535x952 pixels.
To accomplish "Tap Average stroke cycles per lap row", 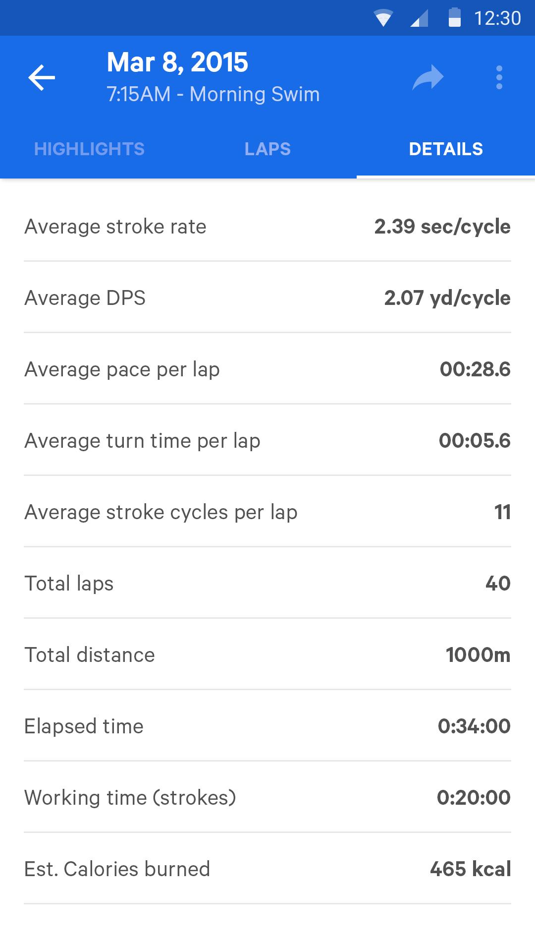I will 267,512.
